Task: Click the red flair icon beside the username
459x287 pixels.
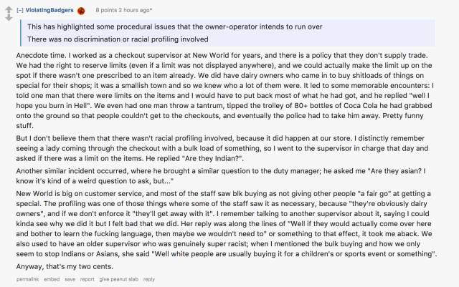Action: tap(81, 11)
